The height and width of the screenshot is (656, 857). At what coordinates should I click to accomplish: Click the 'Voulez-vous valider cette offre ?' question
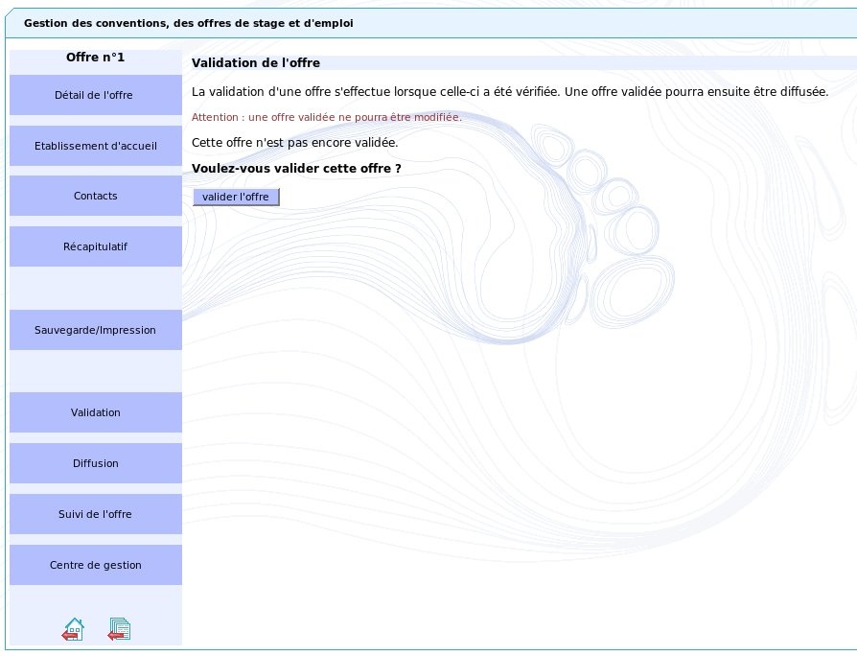(x=296, y=169)
